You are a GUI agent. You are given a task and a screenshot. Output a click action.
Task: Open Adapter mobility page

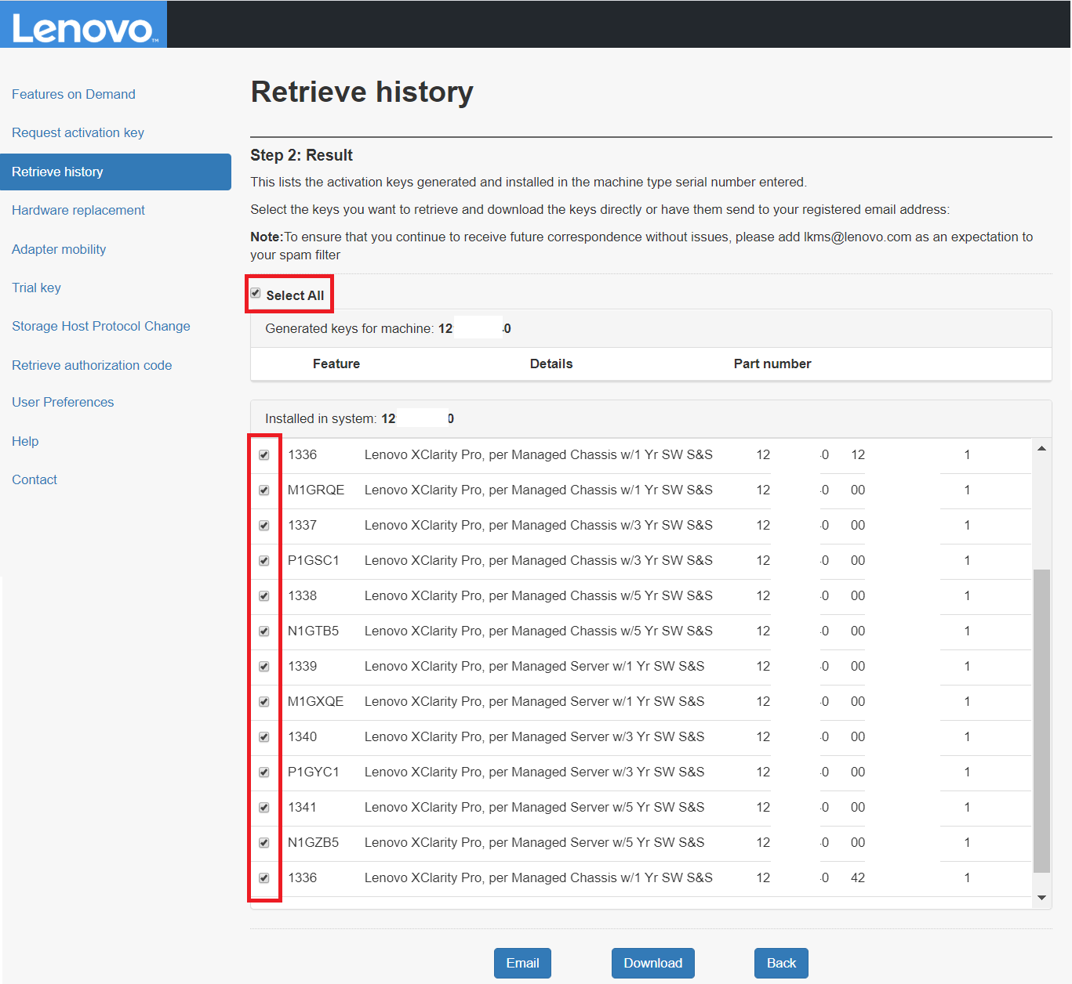(x=59, y=249)
